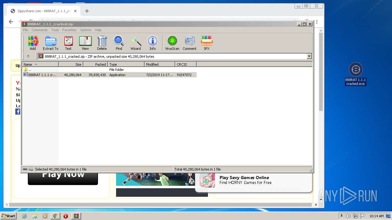This screenshot has width=392, height=220.
Task: Open Action Center flag tray icon
Action: point(363,216)
